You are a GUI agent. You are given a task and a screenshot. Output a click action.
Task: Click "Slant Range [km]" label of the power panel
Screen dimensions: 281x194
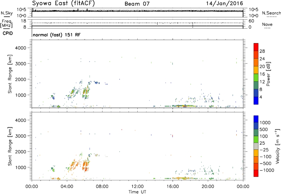point(10,74)
